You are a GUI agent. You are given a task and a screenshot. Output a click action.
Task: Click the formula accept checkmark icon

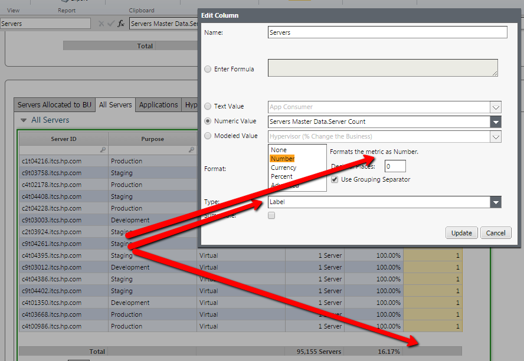pos(112,24)
